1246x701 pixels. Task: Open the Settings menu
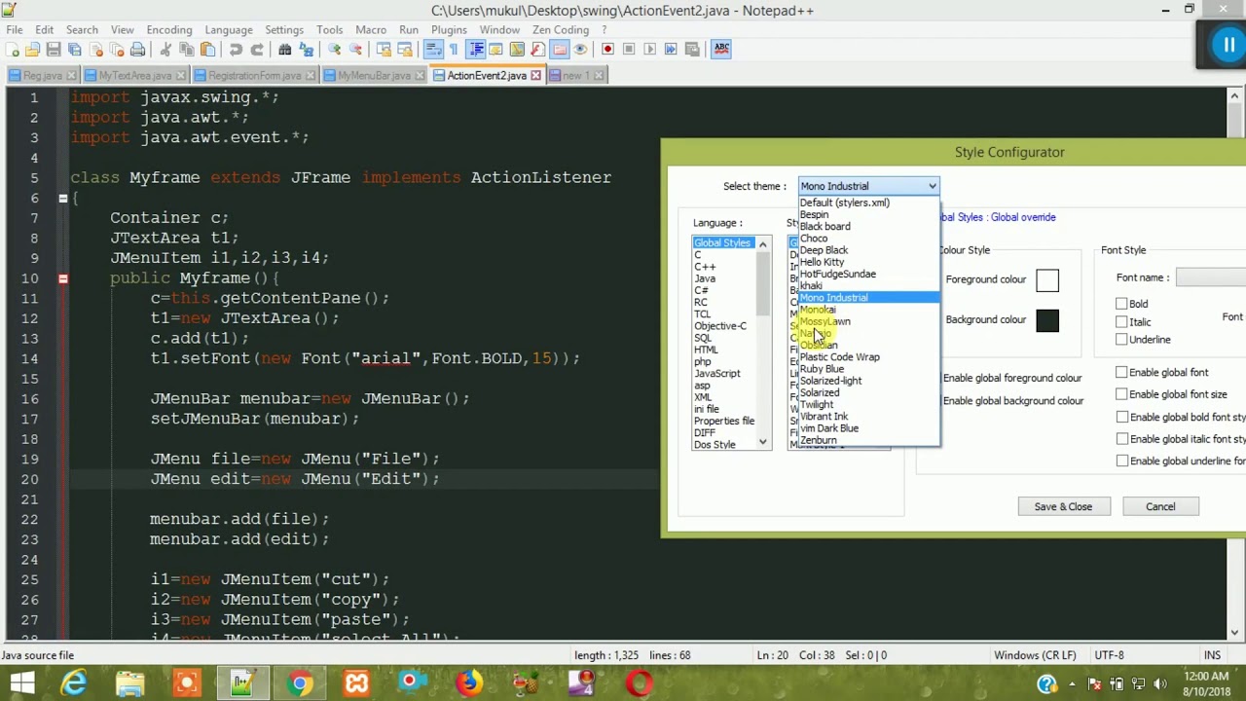pos(284,30)
